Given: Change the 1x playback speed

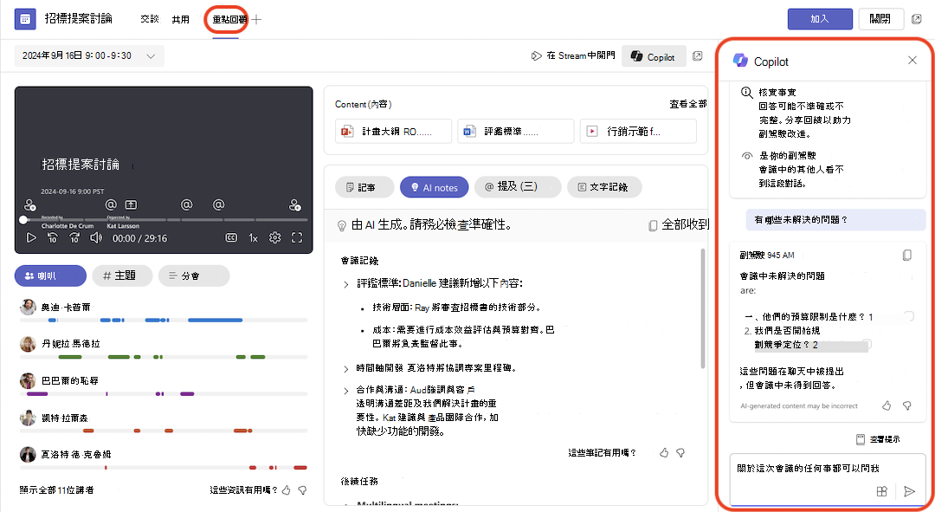Looking at the screenshot, I should [x=254, y=238].
